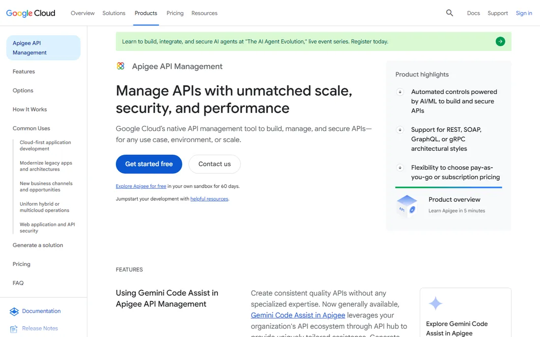Select 'Web application and API security'
Image resolution: width=540 pixels, height=337 pixels.
click(47, 228)
